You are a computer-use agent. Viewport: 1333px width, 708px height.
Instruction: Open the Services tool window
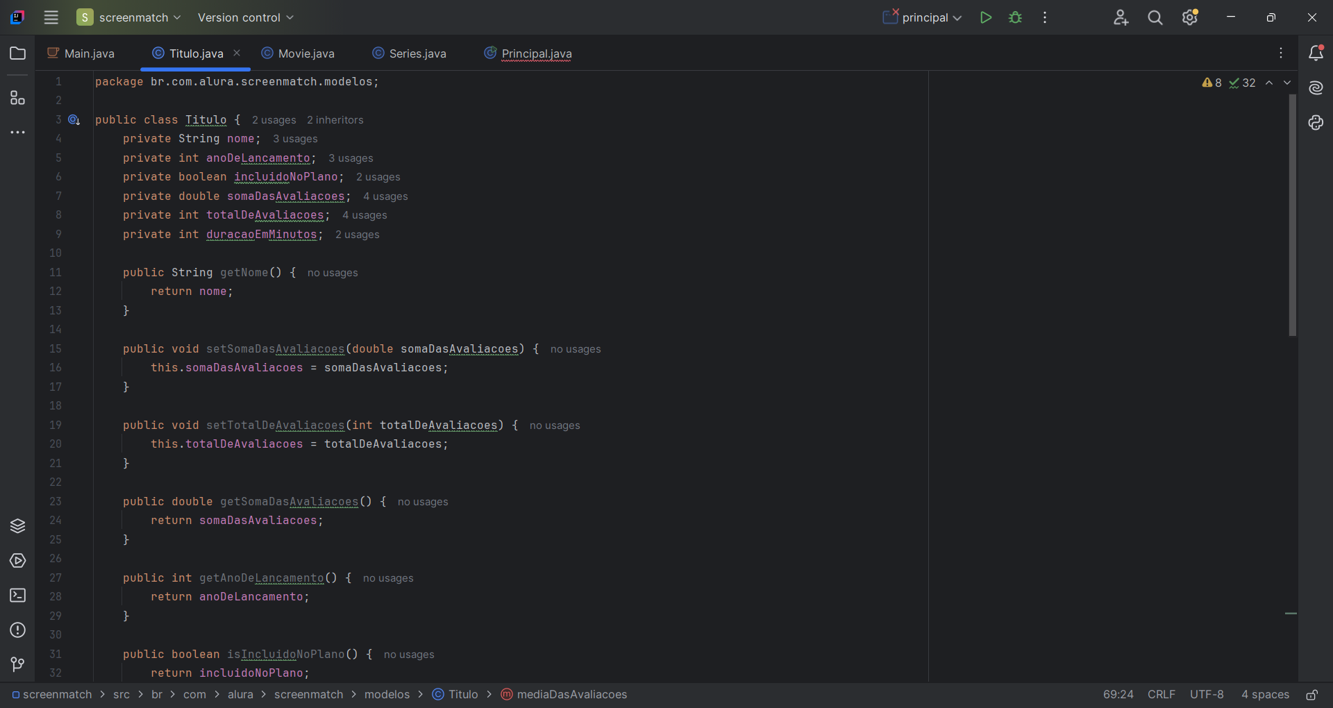(x=17, y=560)
